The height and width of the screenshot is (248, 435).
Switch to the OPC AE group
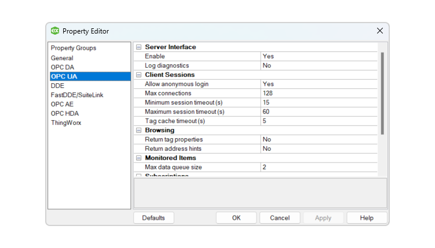[x=62, y=104]
